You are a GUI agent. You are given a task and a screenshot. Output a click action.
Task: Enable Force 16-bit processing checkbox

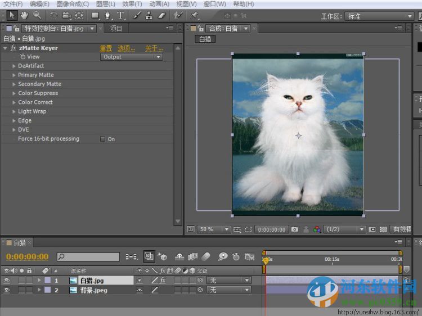(102, 139)
